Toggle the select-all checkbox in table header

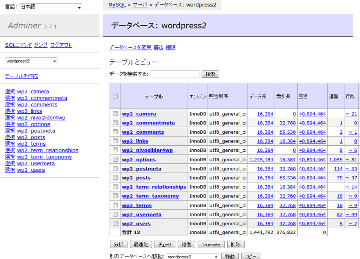coord(115,96)
